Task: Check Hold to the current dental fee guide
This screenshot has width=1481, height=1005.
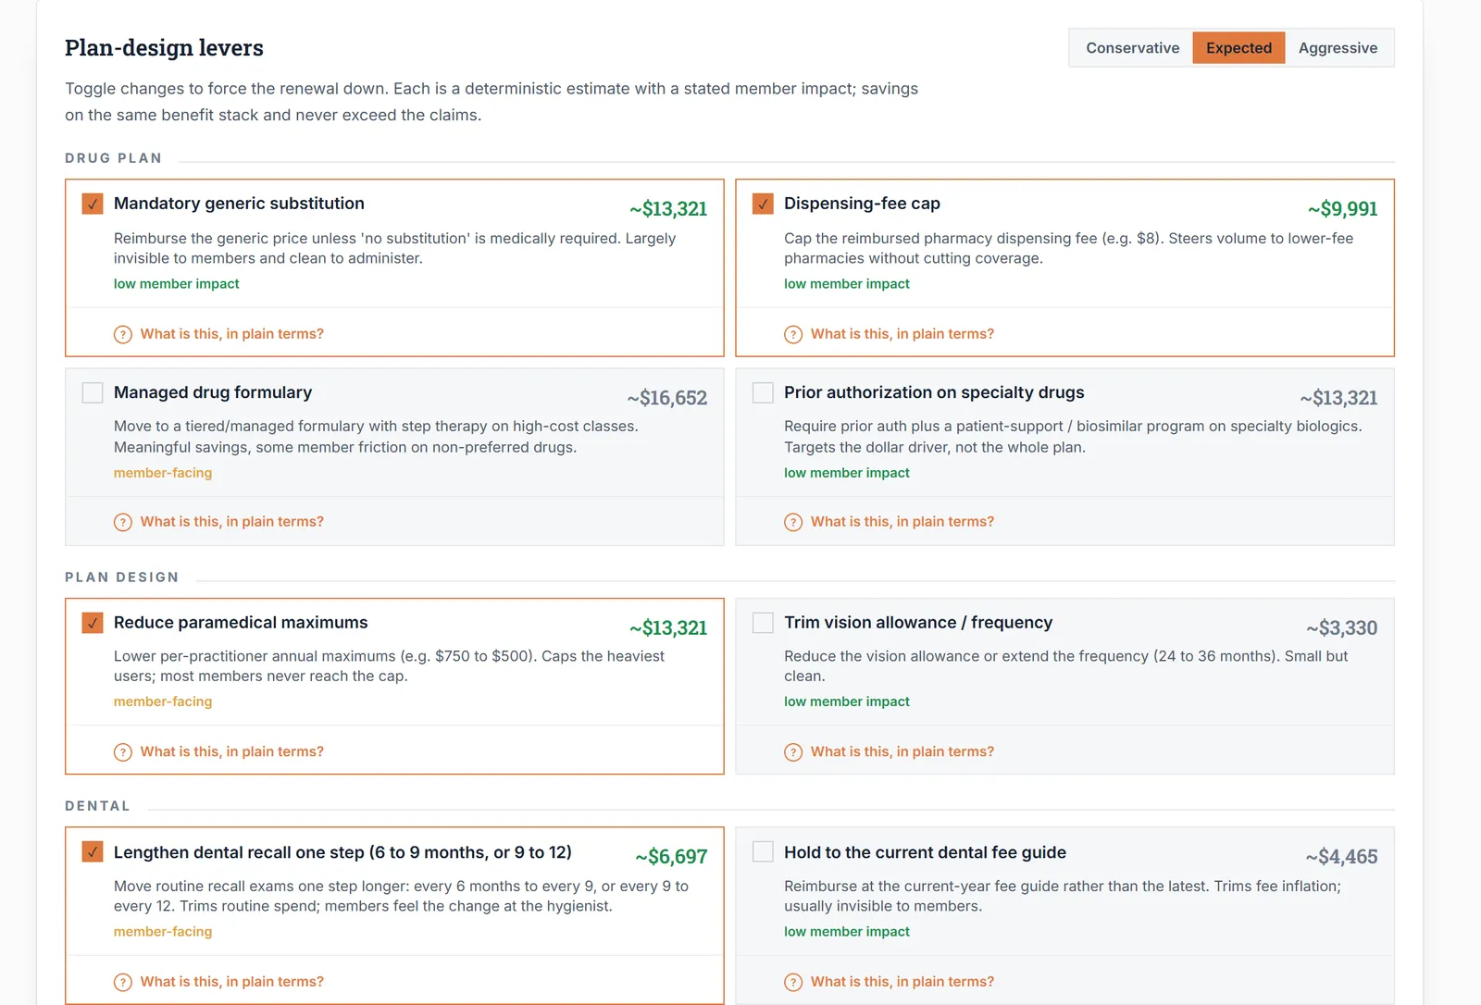Action: [763, 852]
